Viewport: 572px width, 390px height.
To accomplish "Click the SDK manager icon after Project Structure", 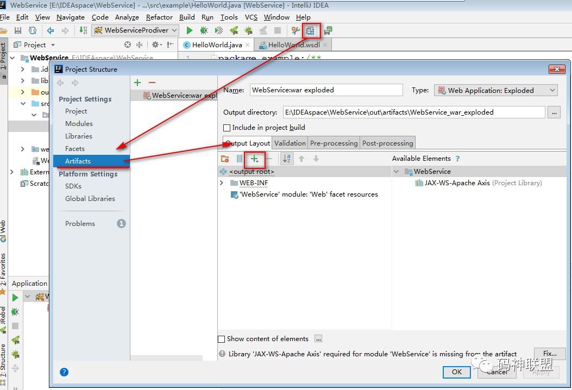I will [x=328, y=30].
